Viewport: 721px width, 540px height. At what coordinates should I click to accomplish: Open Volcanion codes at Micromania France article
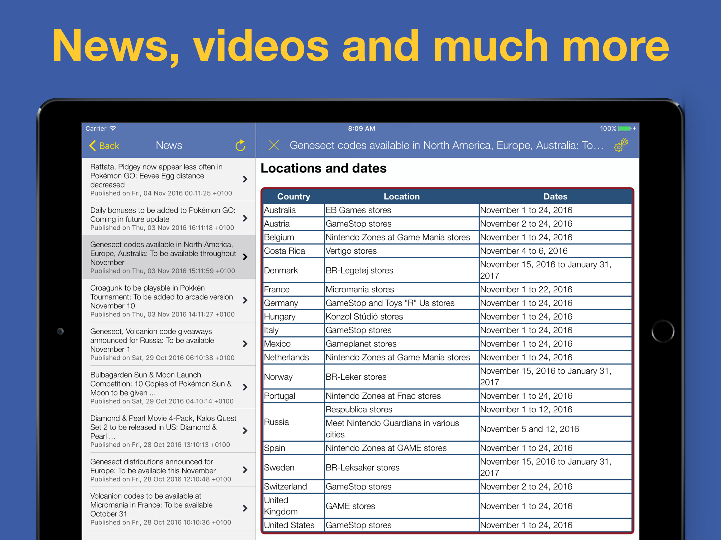(169, 509)
